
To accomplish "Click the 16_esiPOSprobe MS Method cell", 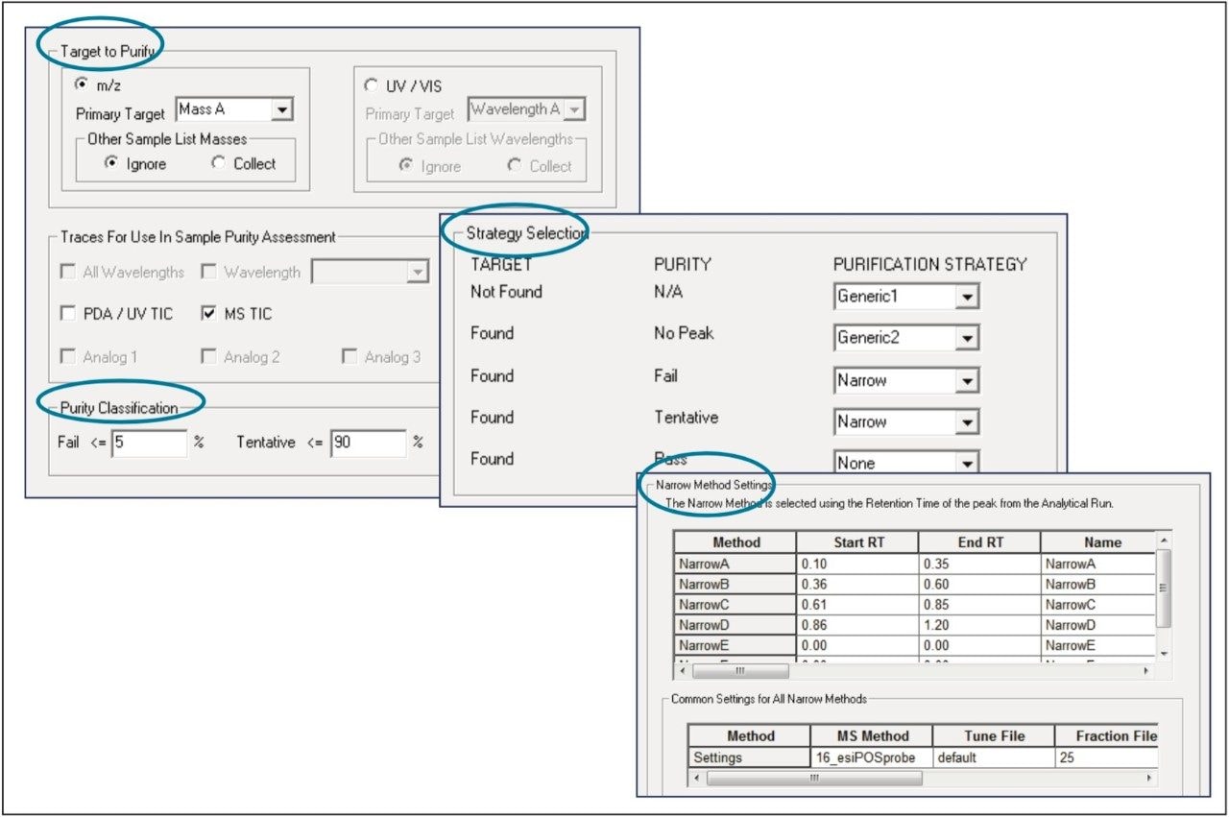I will coord(872,757).
